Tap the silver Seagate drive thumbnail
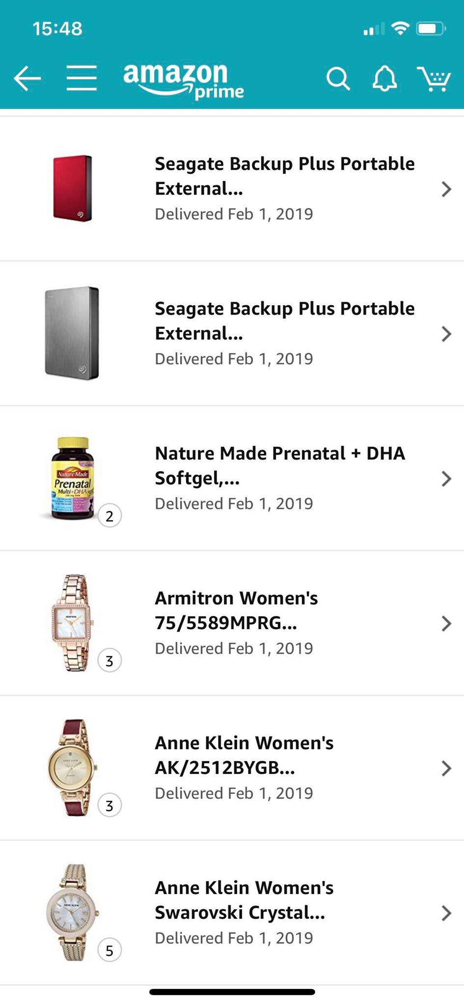The width and height of the screenshot is (464, 1005). (x=72, y=333)
